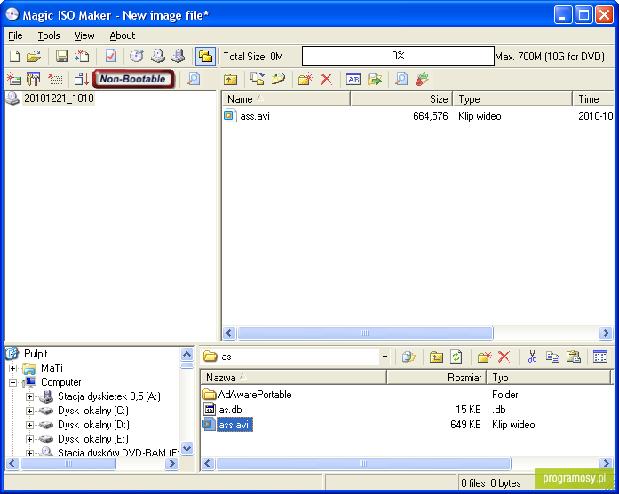The height and width of the screenshot is (494, 619).
Task: Open the About menu
Action: [123, 35]
